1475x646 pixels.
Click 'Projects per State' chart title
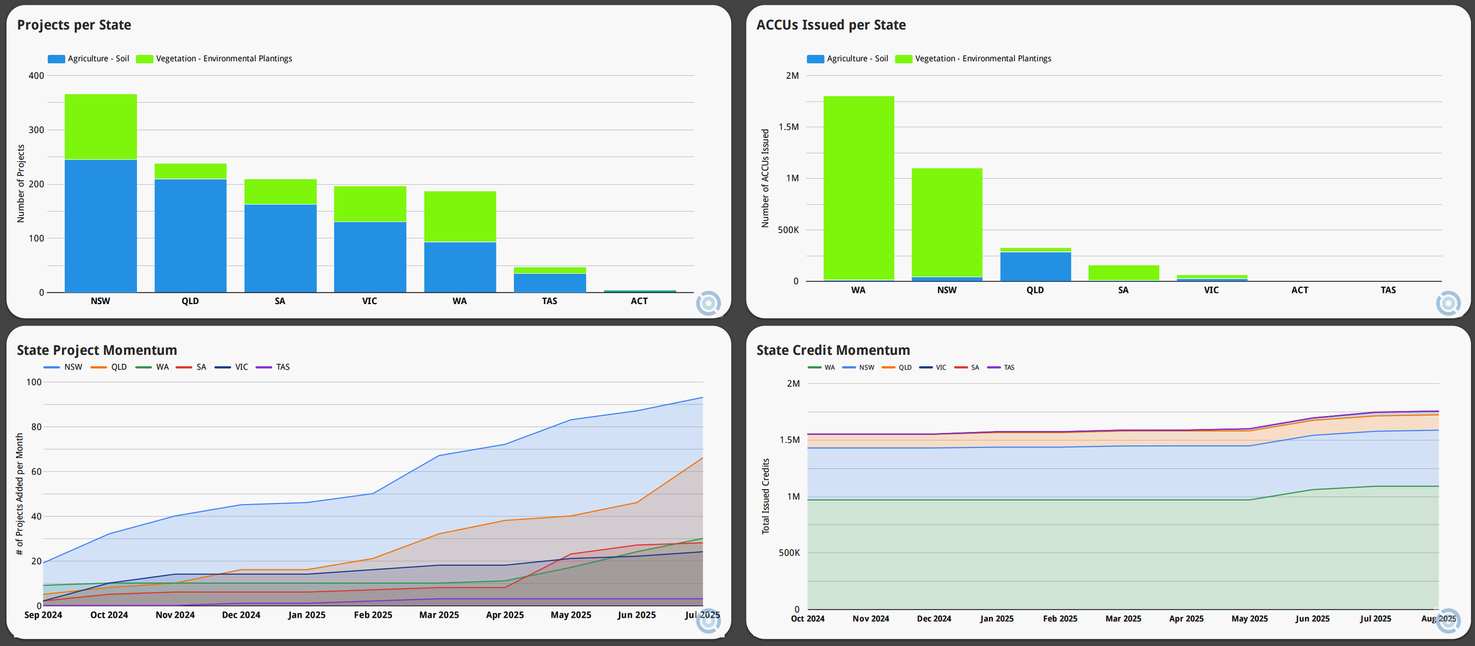(x=74, y=25)
